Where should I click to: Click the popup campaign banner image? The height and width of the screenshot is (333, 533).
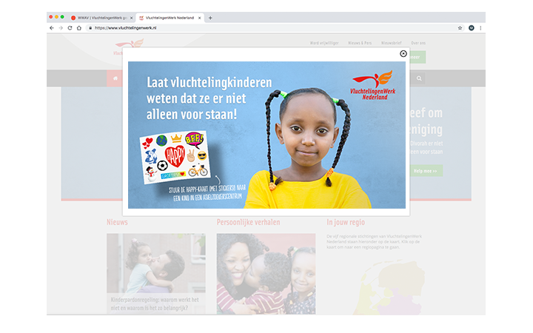click(x=266, y=135)
